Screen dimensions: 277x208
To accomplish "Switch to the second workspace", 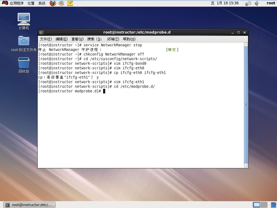I will point(264,205).
